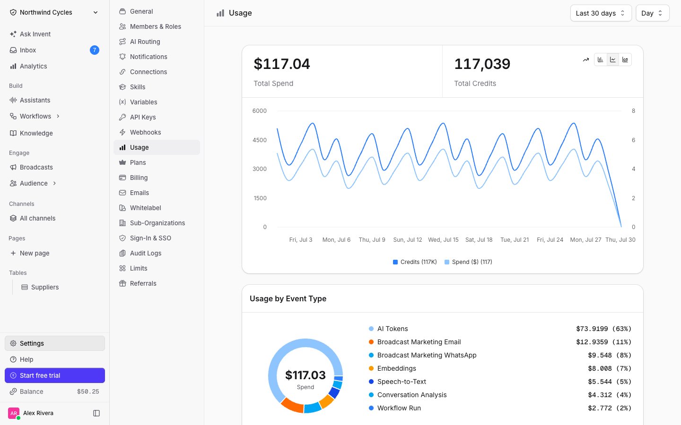Select the line chart view
This screenshot has width=681, height=425.
tap(613, 59)
